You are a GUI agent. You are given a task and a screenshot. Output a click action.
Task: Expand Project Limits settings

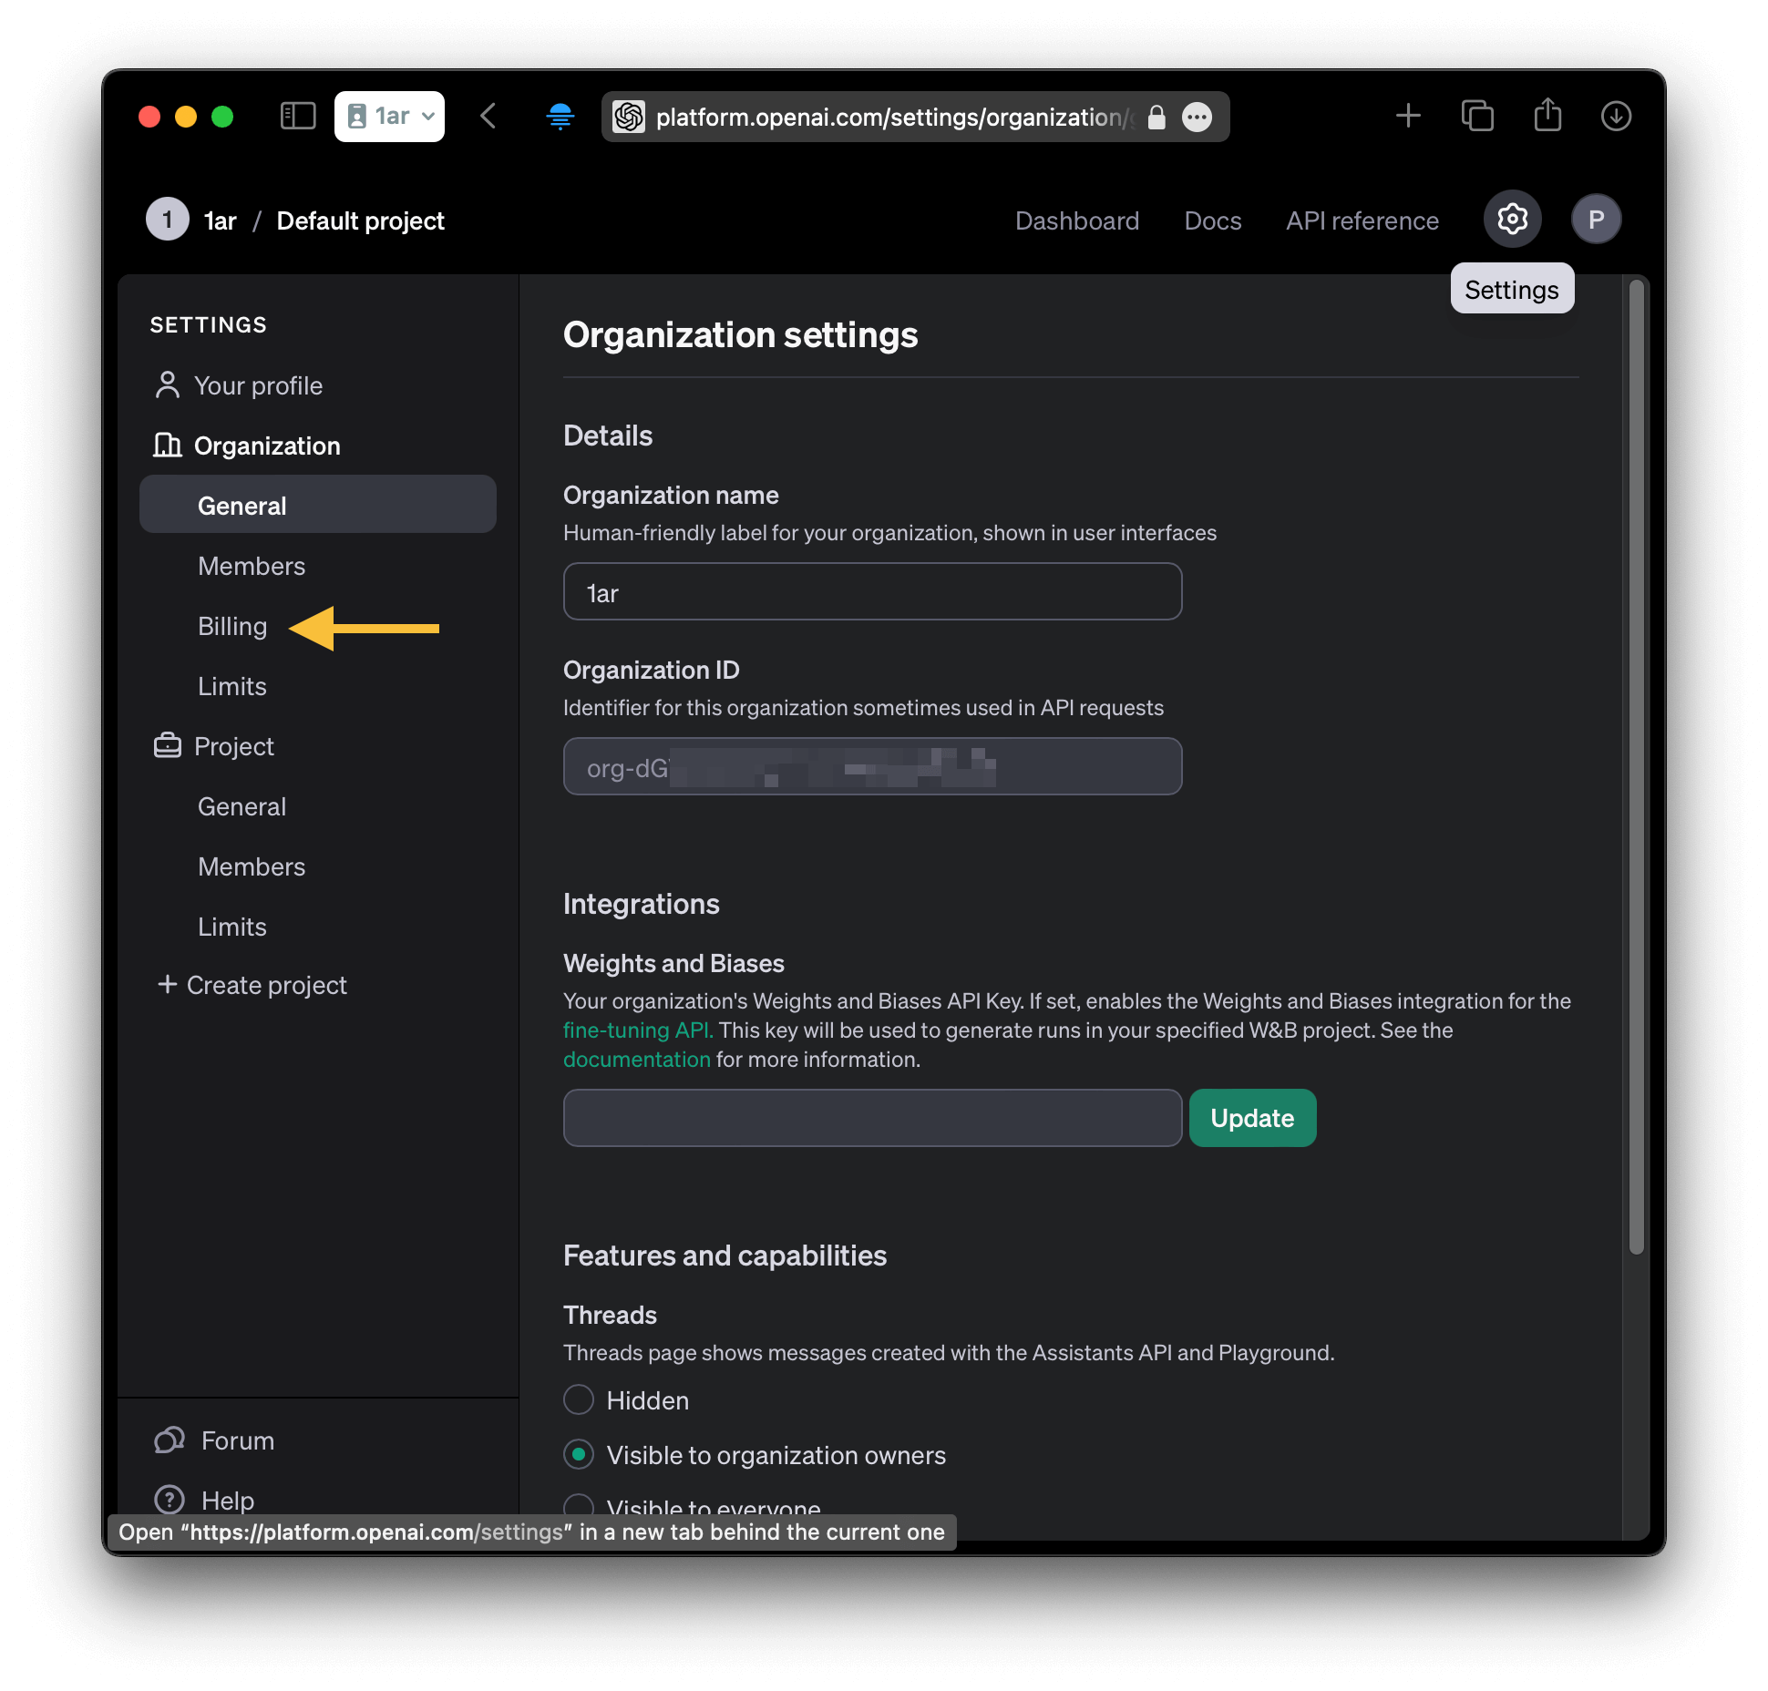point(231,926)
